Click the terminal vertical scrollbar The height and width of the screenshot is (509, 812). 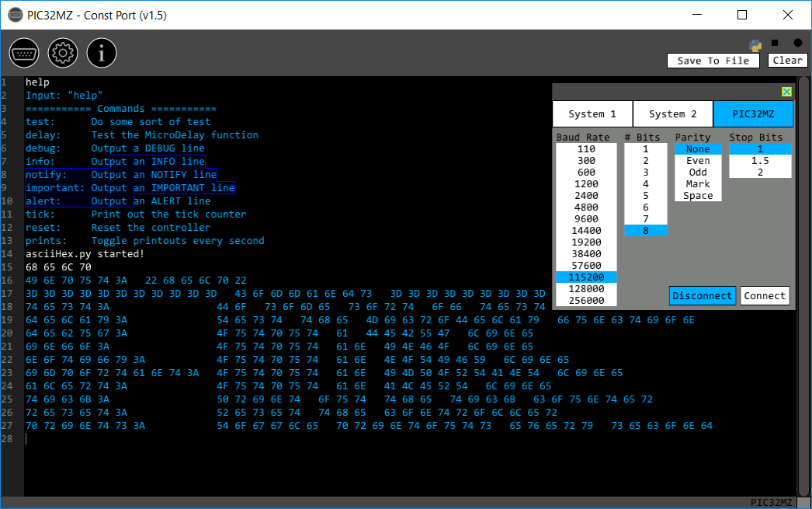tap(803, 286)
